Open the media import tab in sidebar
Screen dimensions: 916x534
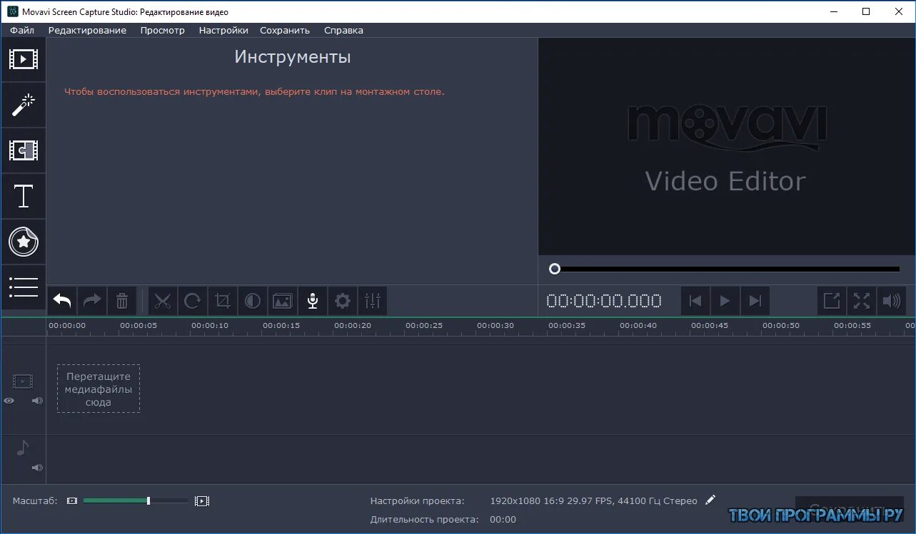(23, 59)
